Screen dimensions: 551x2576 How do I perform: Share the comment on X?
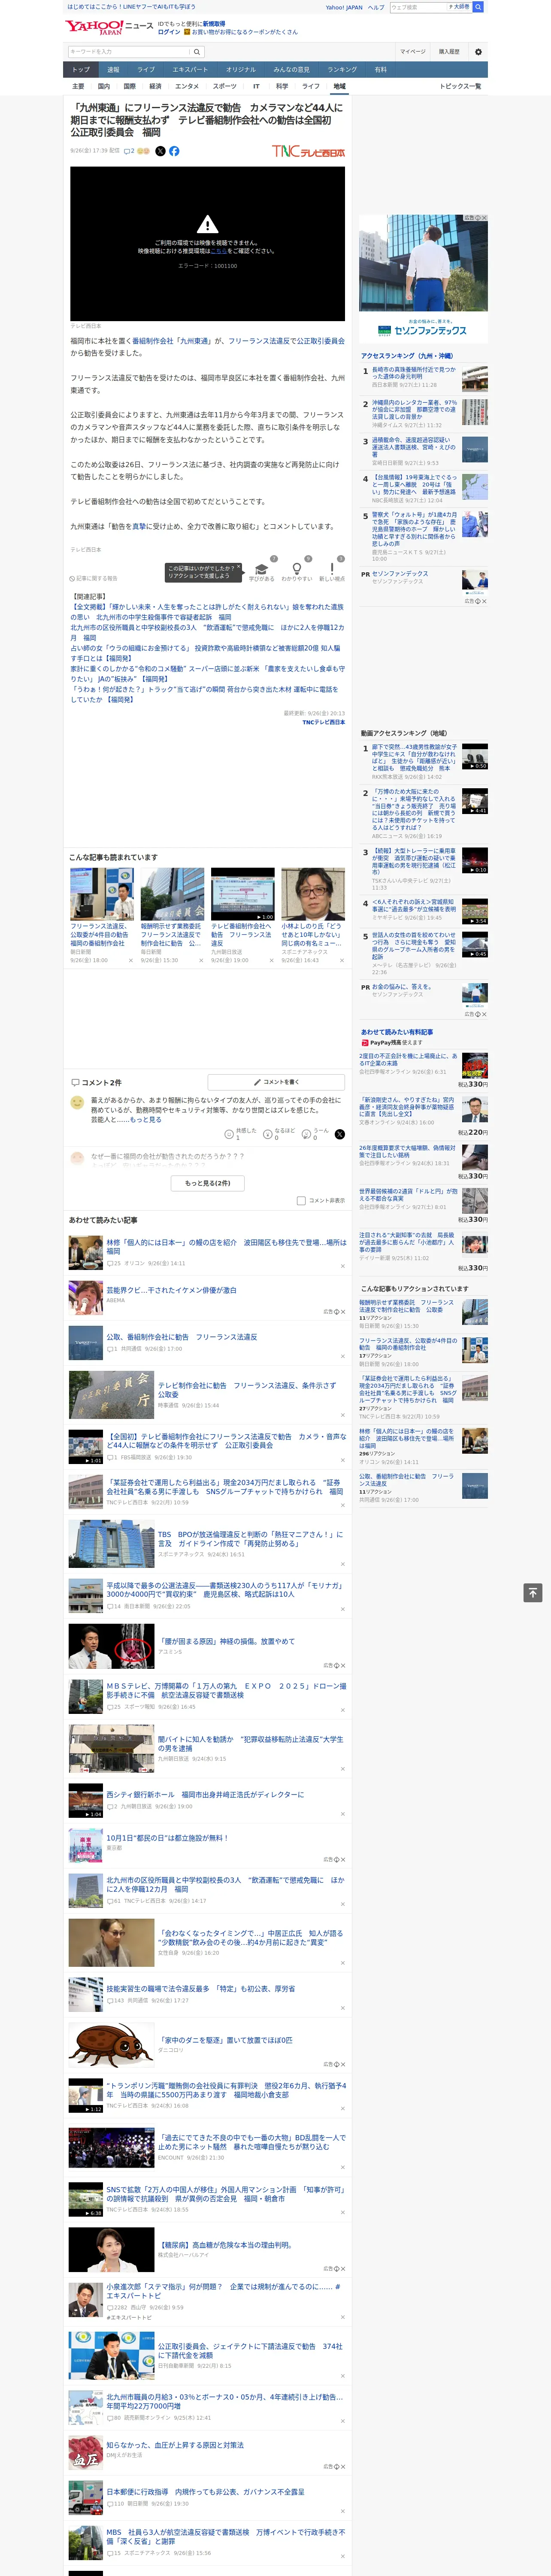339,1134
